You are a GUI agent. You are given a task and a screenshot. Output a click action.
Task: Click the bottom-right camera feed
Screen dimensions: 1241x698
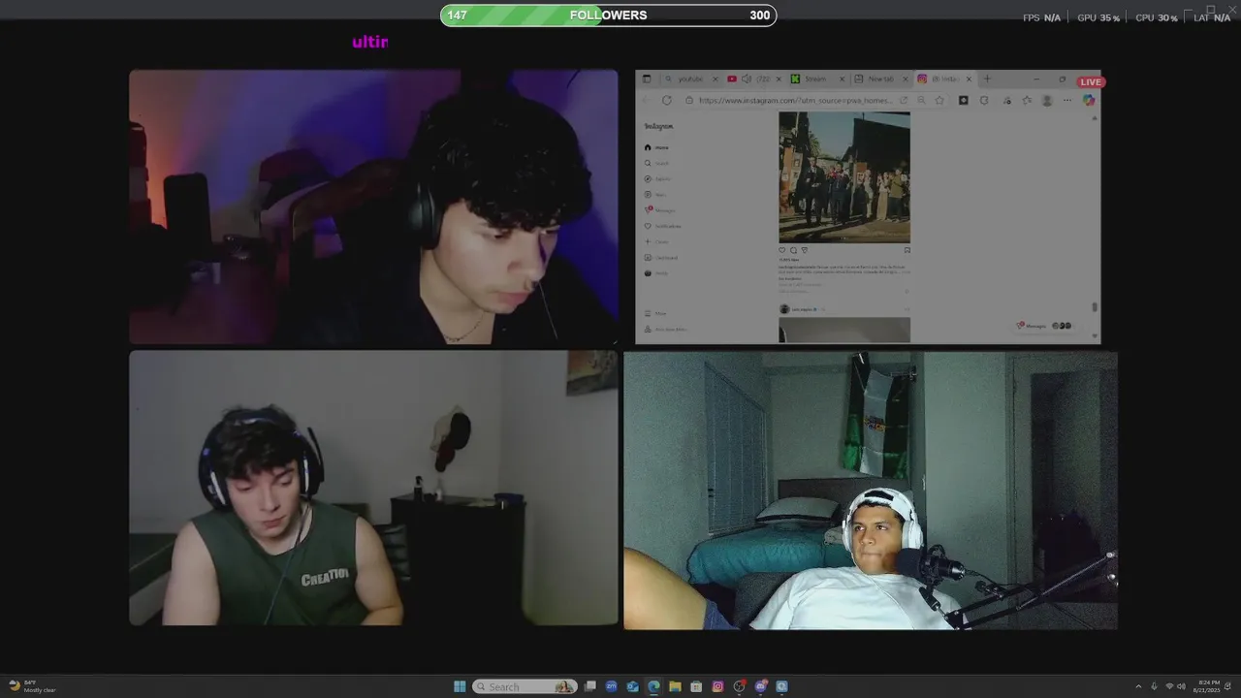[x=870, y=491]
